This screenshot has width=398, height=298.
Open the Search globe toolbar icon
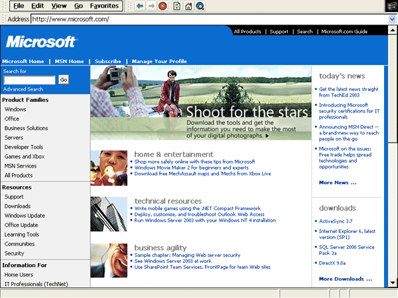pos(199,6)
